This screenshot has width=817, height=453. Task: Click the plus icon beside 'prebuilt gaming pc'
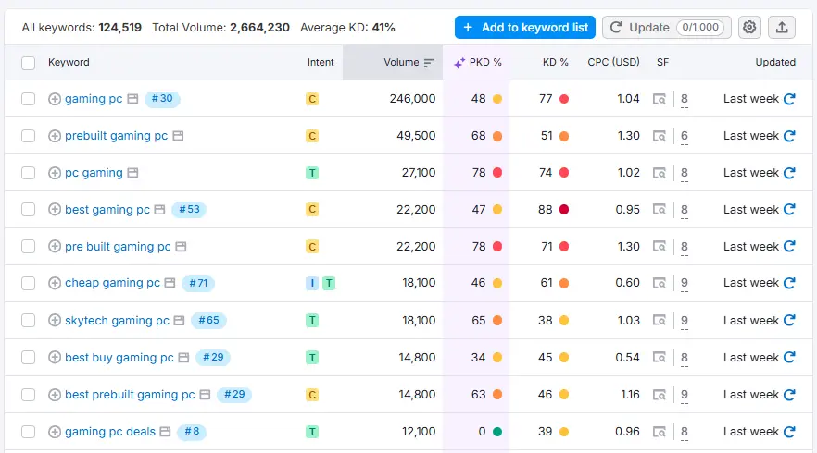point(55,136)
